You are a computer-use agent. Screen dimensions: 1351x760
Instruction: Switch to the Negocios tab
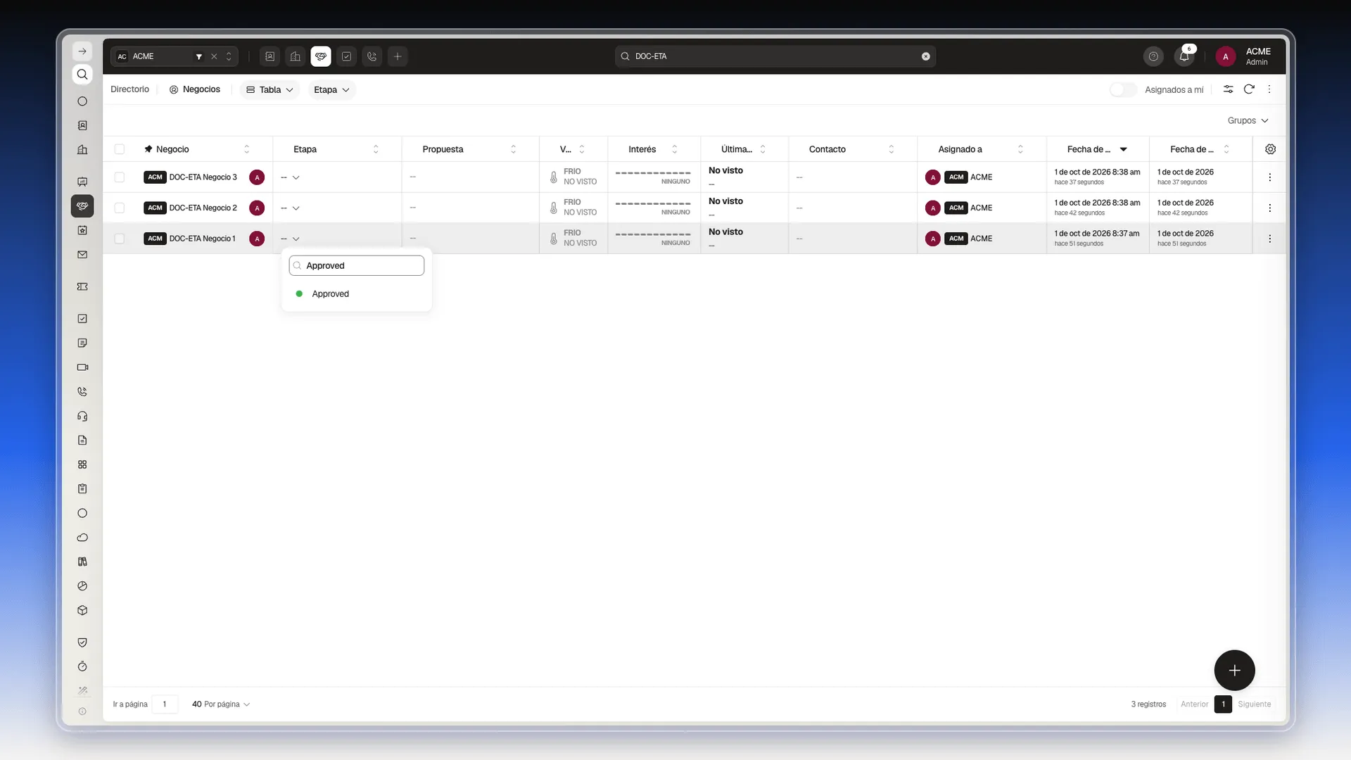[195, 89]
